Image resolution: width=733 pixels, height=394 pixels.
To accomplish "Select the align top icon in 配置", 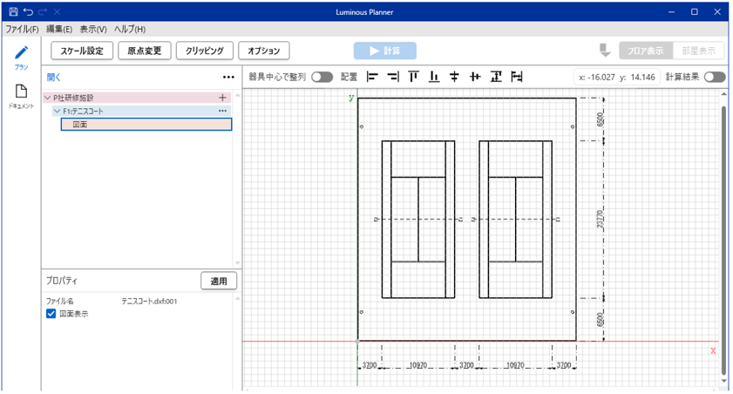I will [413, 77].
